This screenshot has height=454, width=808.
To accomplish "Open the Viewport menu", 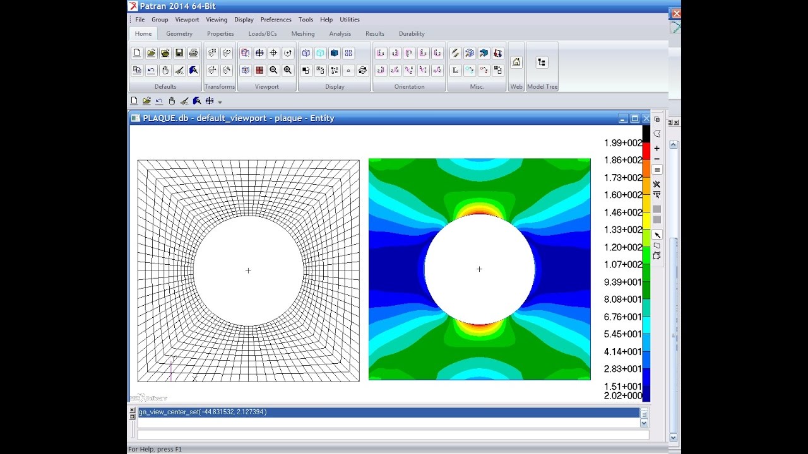I will tap(187, 20).
